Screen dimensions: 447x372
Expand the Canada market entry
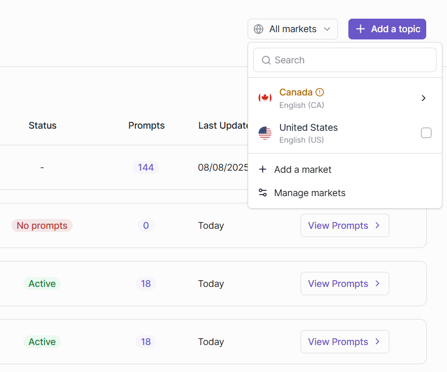tap(424, 98)
